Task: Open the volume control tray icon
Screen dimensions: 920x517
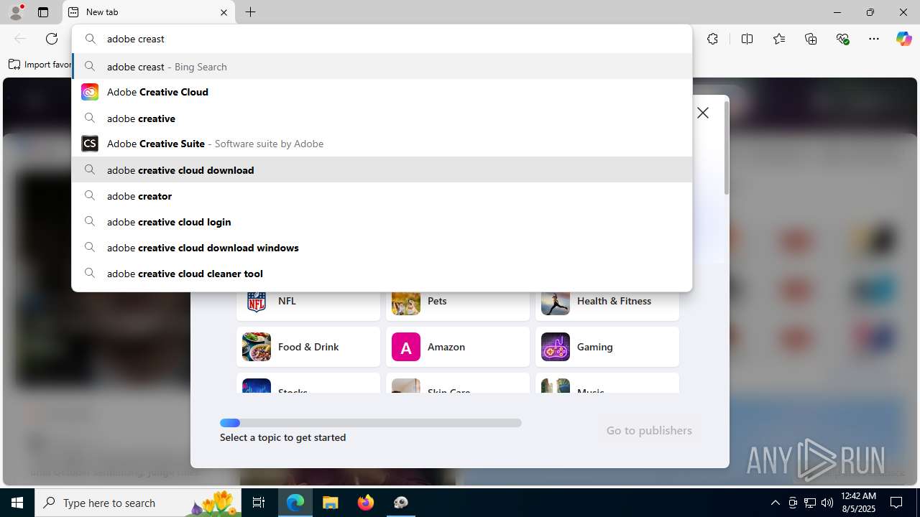Action: click(827, 503)
